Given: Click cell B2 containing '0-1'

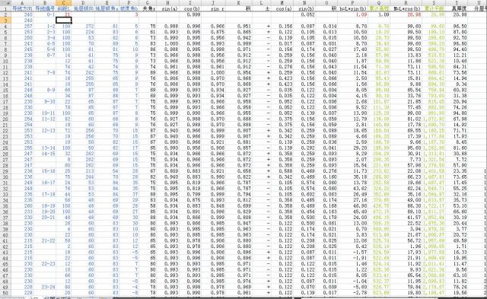Looking at the screenshot, I should click(45, 14).
